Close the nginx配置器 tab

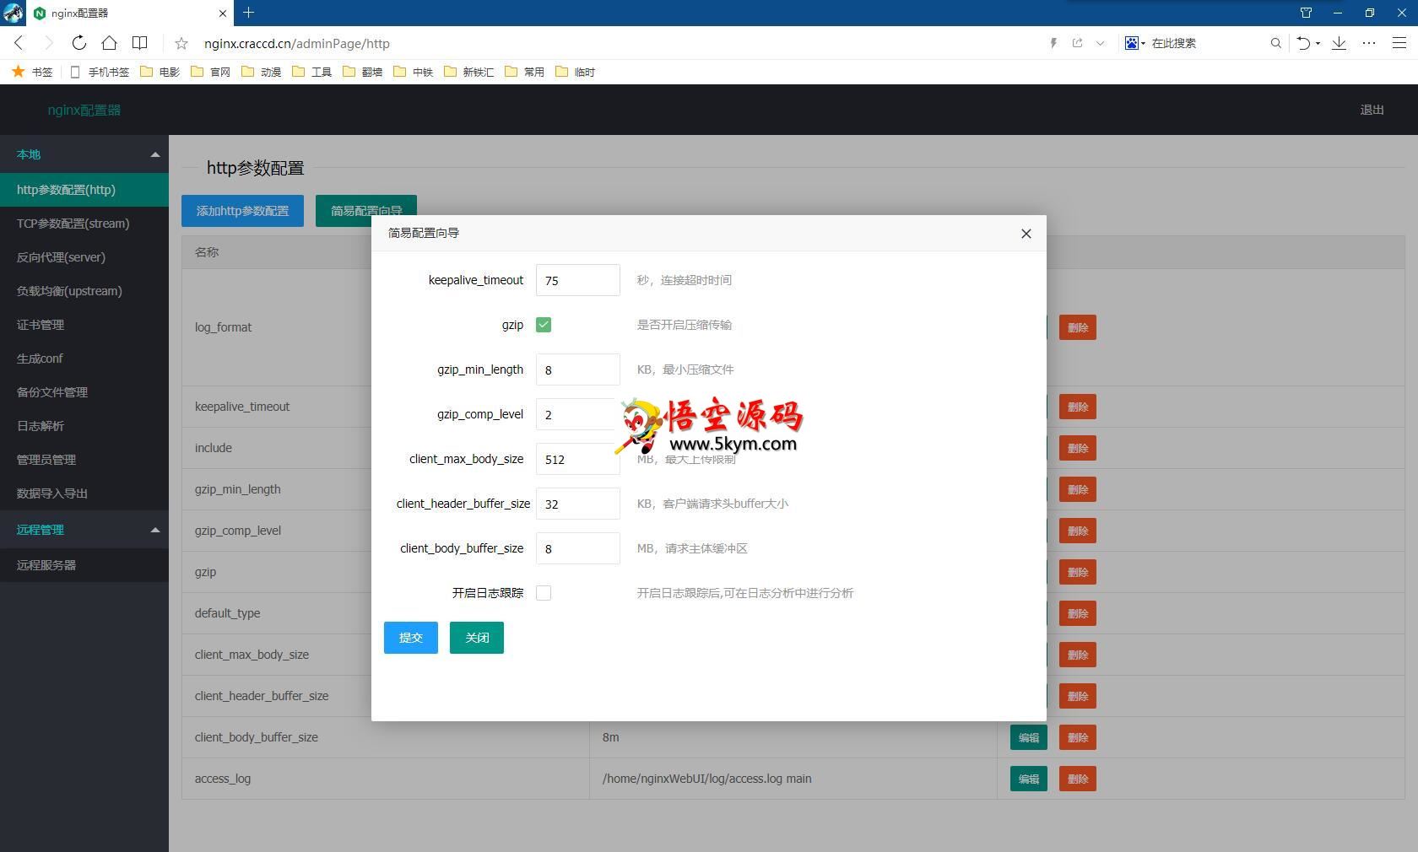[223, 13]
